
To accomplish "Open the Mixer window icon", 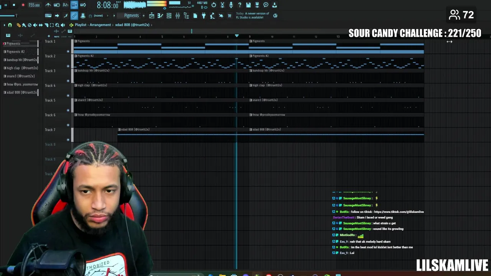I will (178, 16).
